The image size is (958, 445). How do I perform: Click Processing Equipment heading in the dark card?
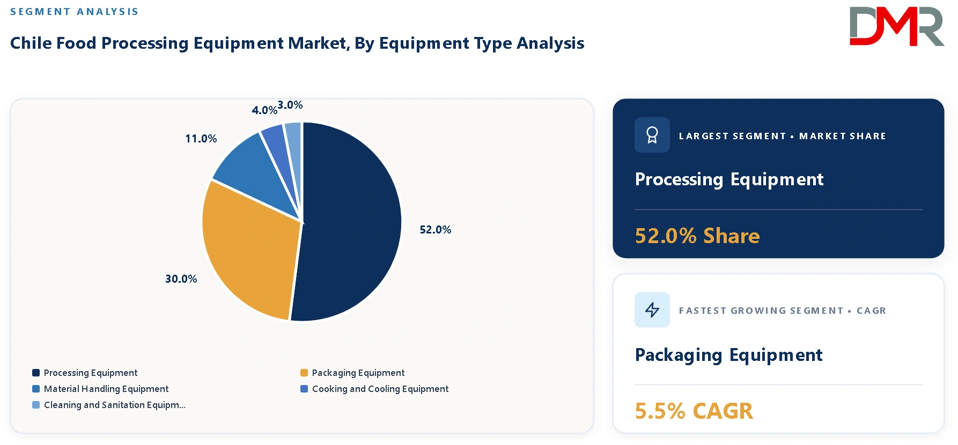(x=729, y=179)
